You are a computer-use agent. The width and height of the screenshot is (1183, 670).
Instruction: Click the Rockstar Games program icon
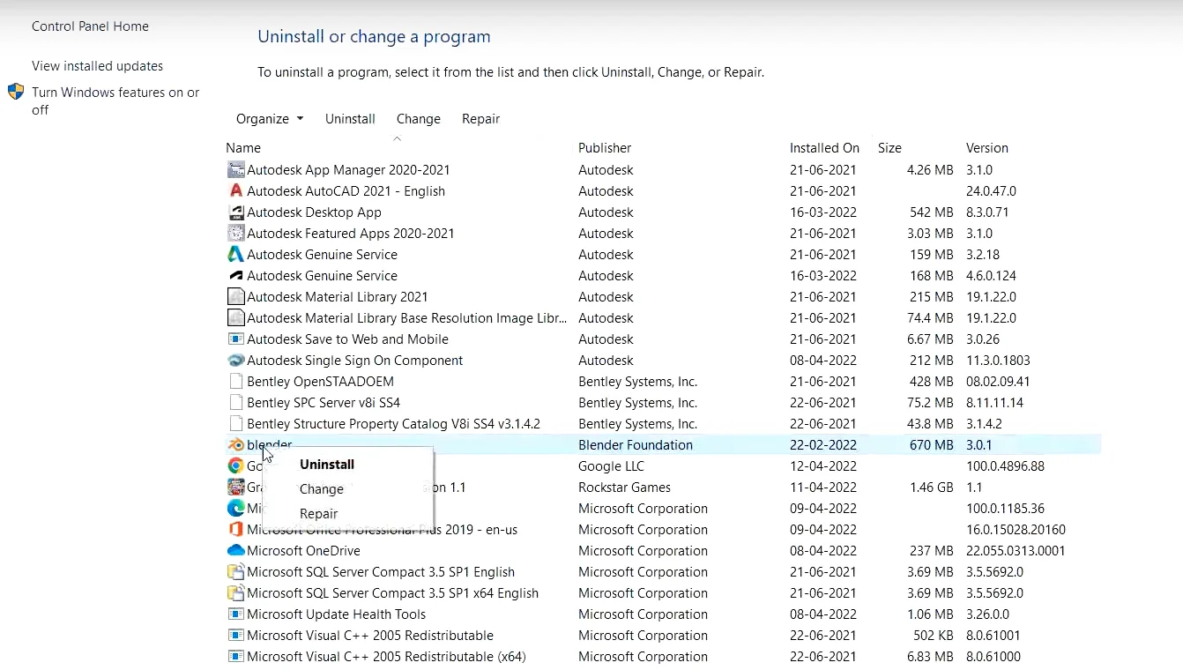pos(235,488)
